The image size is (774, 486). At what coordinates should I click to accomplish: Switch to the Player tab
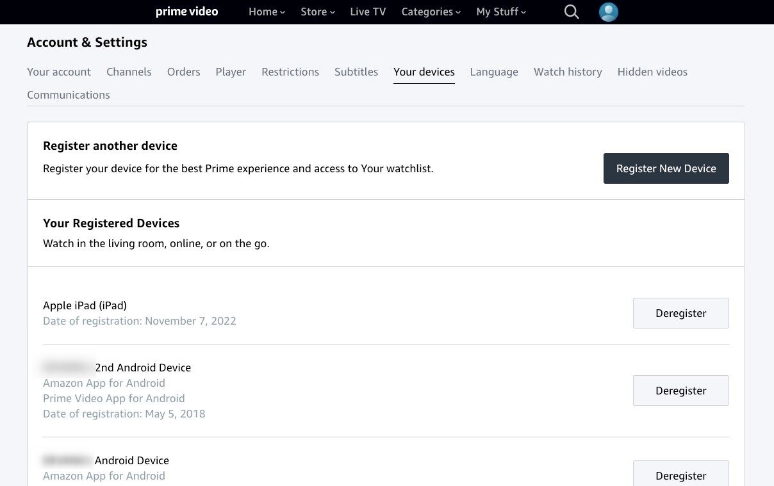coord(231,72)
